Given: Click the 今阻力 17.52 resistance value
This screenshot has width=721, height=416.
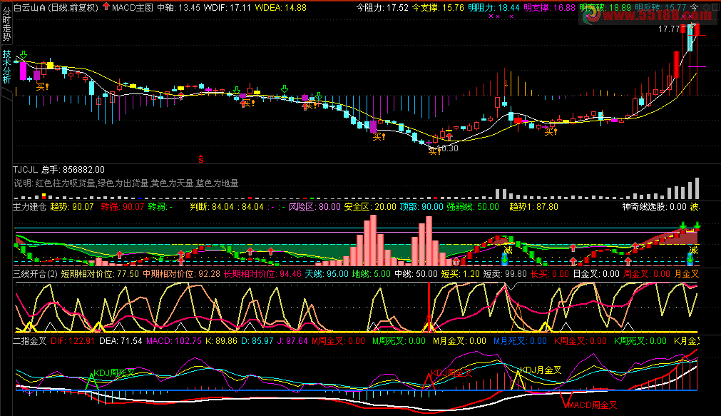Looking at the screenshot, I should (382, 7).
